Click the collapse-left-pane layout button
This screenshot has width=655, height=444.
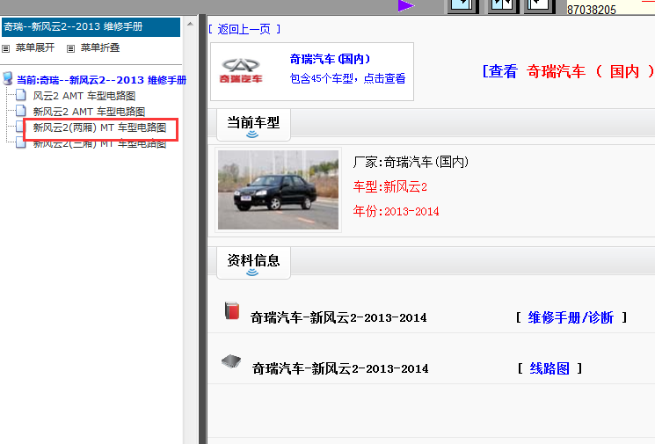click(x=539, y=6)
